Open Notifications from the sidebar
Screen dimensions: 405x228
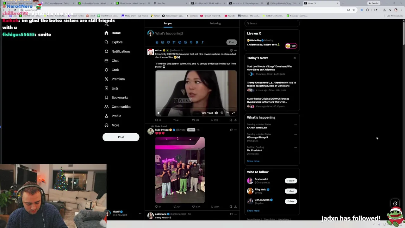pyautogui.click(x=117, y=51)
